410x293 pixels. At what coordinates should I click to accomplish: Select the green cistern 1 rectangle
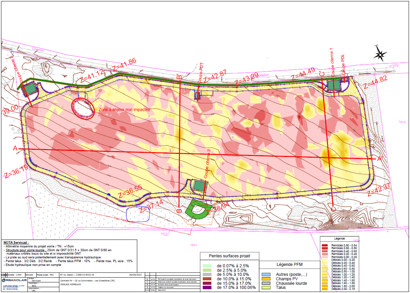(334, 85)
